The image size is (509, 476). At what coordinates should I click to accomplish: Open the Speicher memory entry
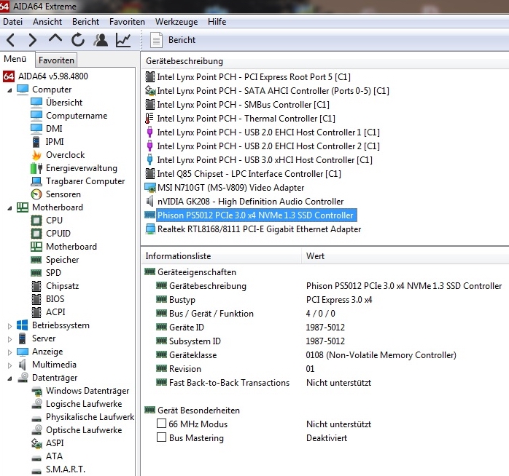[62, 260]
